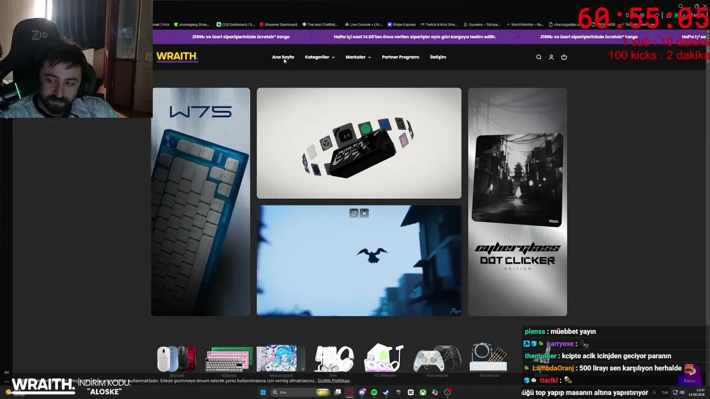
Task: Click the TUR keyboard language indicator
Action: 665,392
